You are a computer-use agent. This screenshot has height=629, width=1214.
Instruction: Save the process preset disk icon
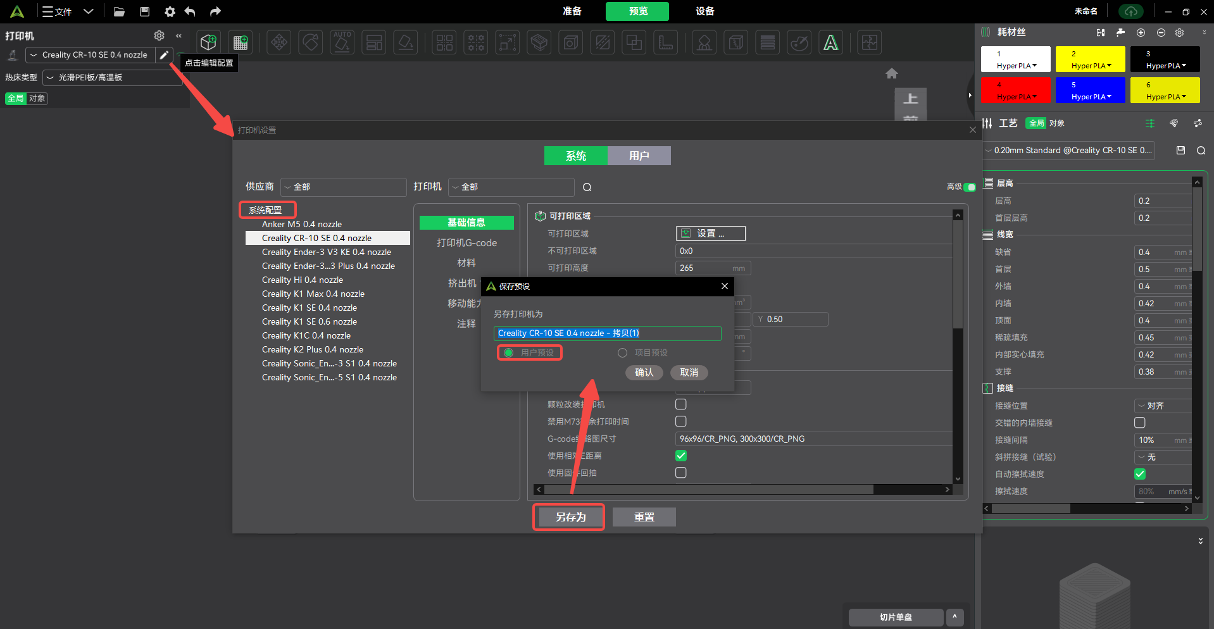[x=1180, y=150]
